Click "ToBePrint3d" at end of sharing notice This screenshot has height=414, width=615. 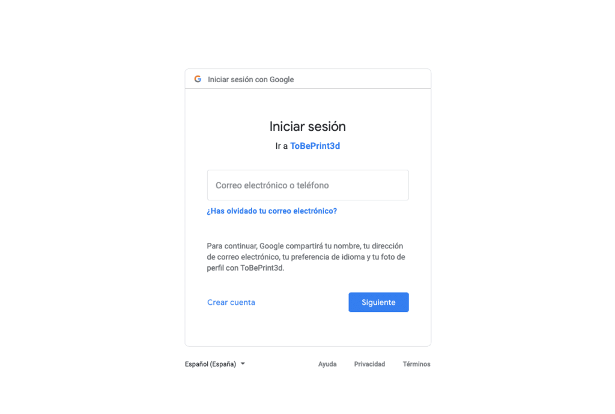point(262,268)
